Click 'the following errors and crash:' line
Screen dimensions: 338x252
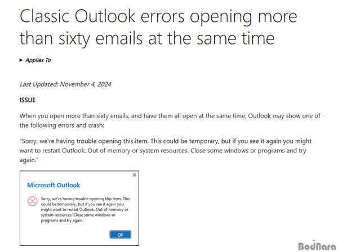pyautogui.click(x=62, y=125)
